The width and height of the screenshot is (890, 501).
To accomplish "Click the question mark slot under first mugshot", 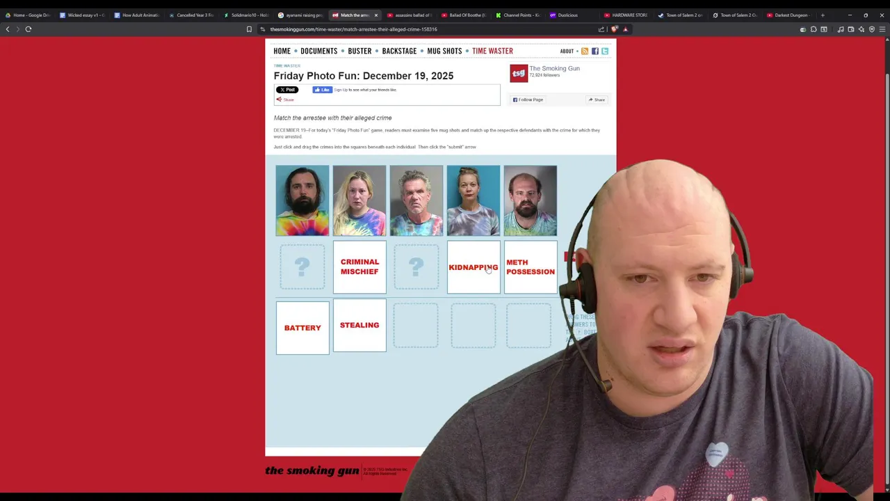I will click(302, 267).
